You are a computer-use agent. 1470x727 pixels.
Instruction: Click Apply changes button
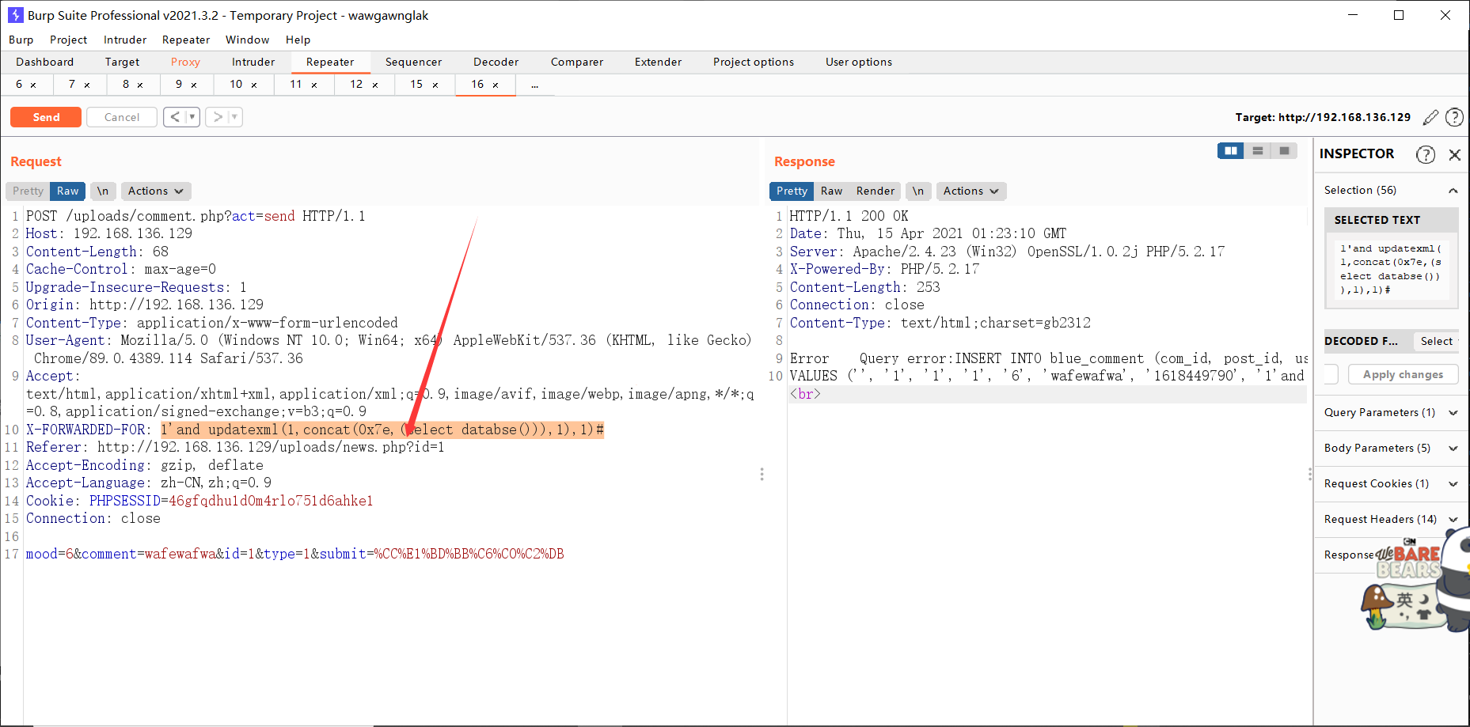(x=1403, y=374)
